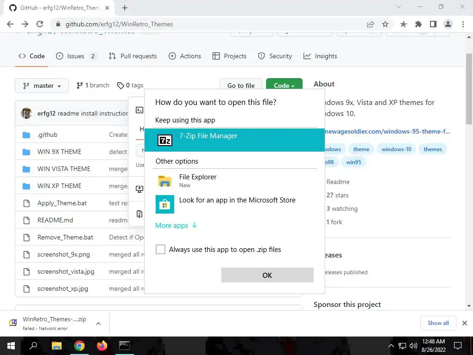Screen dimensions: 473x355
Task: Open README.md file
Action: point(55,220)
